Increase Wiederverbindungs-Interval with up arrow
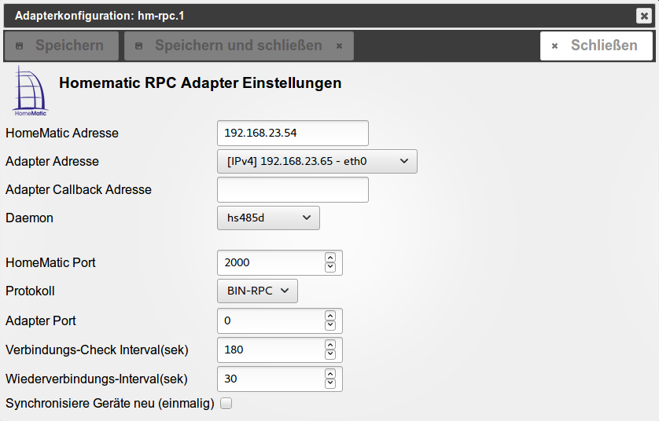 pyautogui.click(x=330, y=374)
